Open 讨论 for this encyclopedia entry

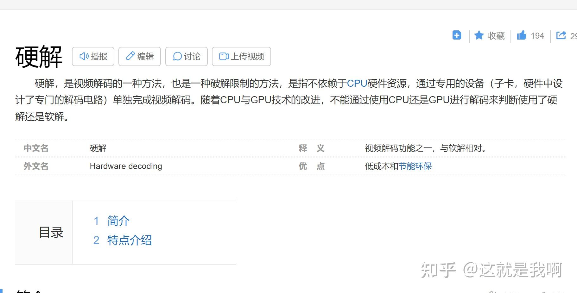[186, 56]
